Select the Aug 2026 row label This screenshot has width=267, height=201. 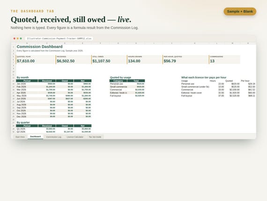pyautogui.click(x=21, y=105)
